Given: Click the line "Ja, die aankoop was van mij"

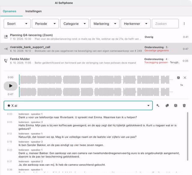Looking at the screenshot, I should pyautogui.click(x=62, y=165).
